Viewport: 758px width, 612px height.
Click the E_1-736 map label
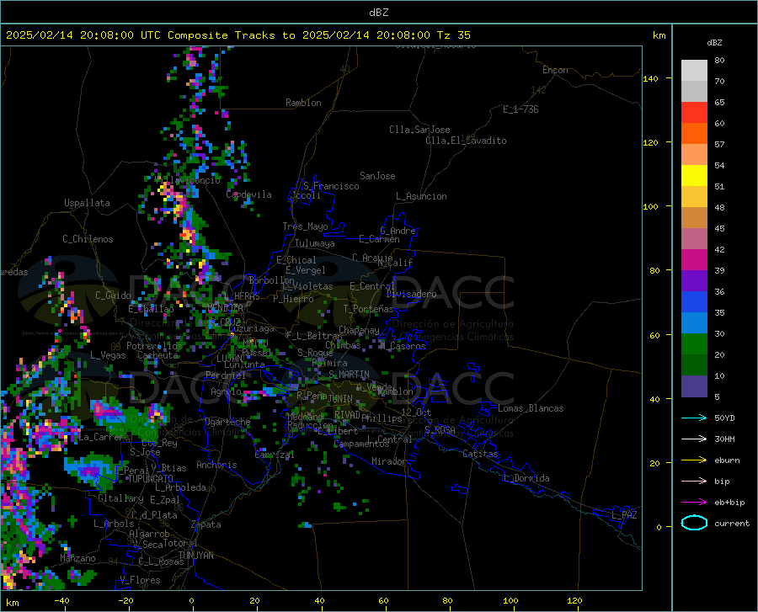tap(520, 109)
